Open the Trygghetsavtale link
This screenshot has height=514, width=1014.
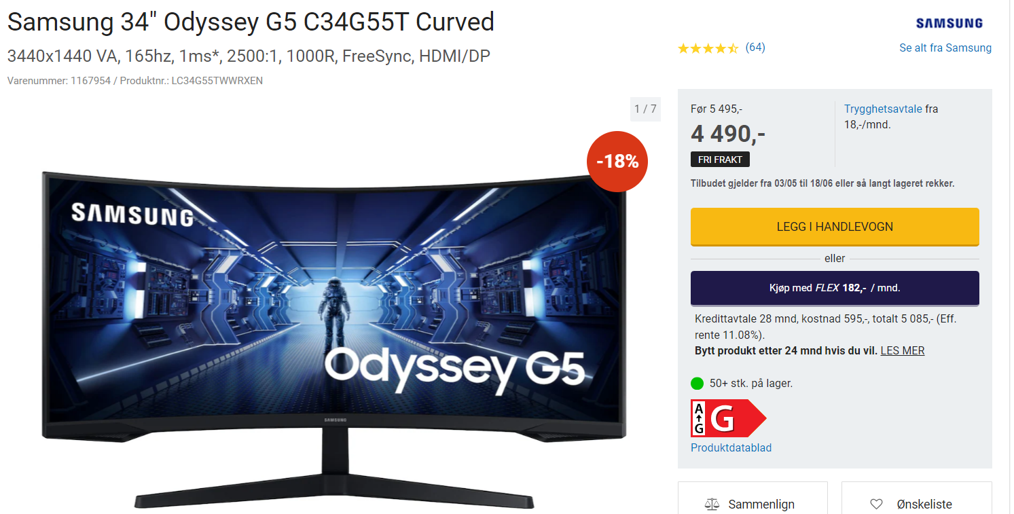tap(883, 109)
